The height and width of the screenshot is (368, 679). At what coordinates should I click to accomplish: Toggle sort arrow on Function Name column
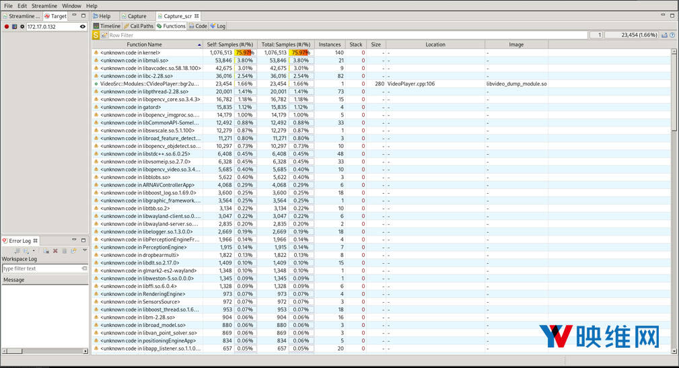[199, 44]
